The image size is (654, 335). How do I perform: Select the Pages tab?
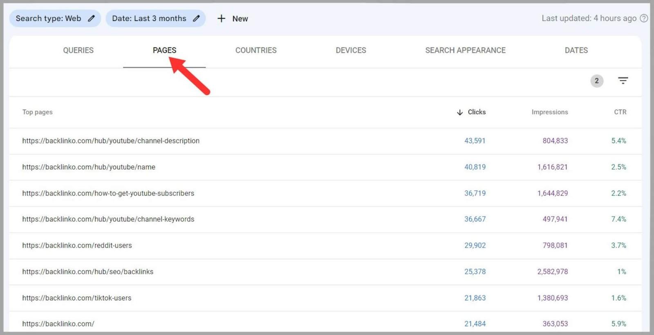(164, 50)
